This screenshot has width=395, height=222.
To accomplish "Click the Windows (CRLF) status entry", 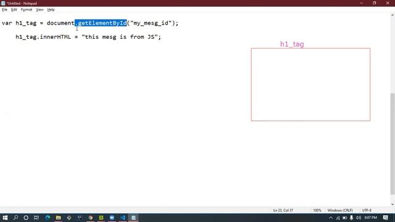I will (x=340, y=210).
